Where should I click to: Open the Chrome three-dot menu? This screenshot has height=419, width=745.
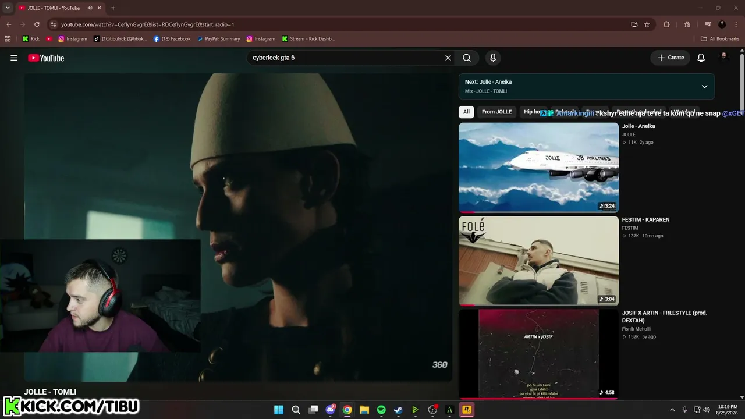(x=736, y=24)
